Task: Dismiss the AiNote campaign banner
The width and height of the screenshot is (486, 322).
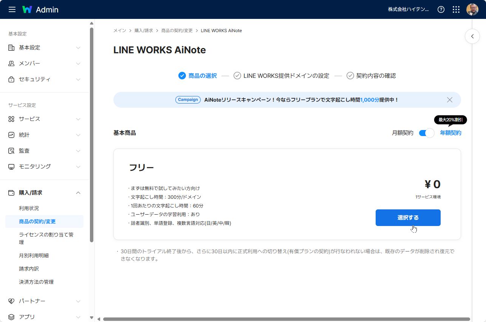Action: [450, 100]
